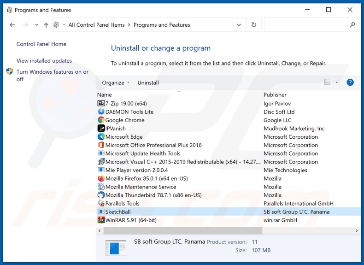Open View installed updates link
Viewport: 364px width, 265px height.
pos(44,61)
